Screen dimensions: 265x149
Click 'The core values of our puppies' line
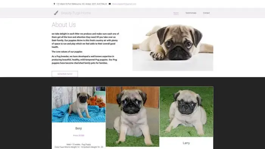pyautogui.click(x=67, y=52)
